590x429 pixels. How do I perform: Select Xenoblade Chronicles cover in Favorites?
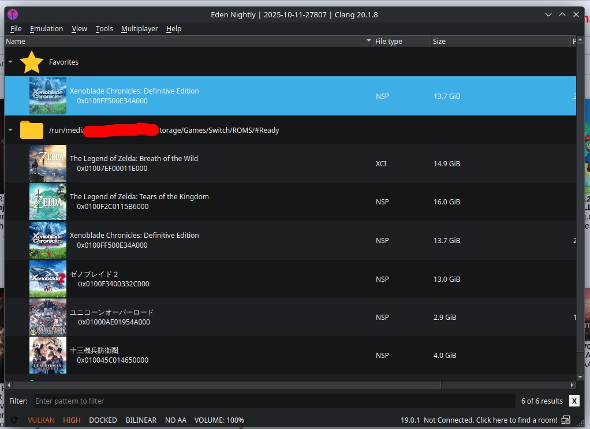(48, 96)
